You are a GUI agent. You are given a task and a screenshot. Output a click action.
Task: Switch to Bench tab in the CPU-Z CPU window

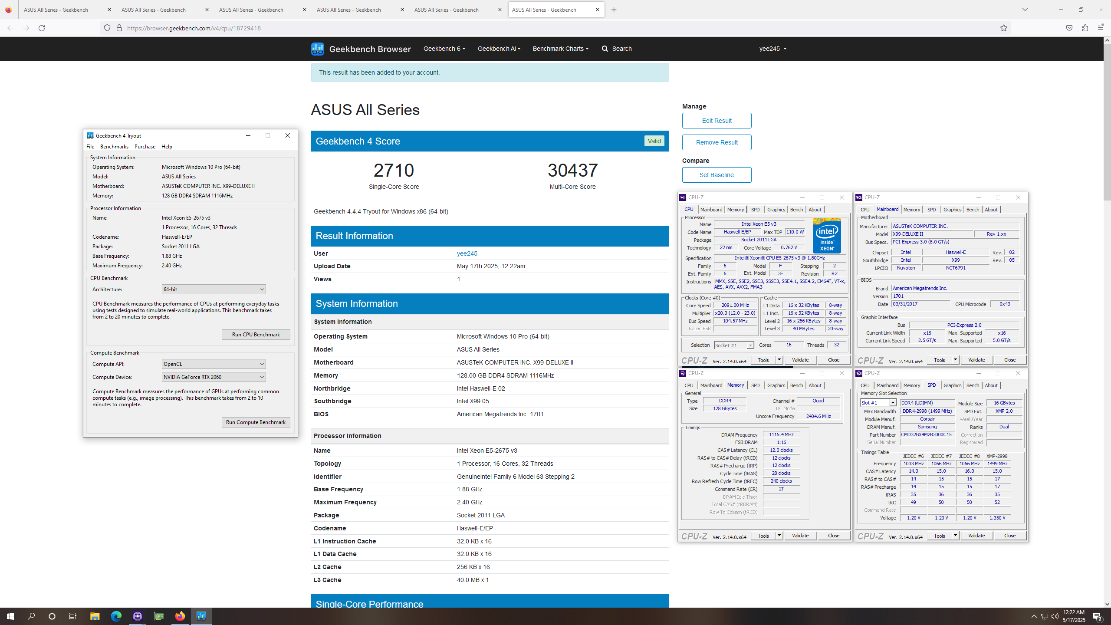point(796,210)
